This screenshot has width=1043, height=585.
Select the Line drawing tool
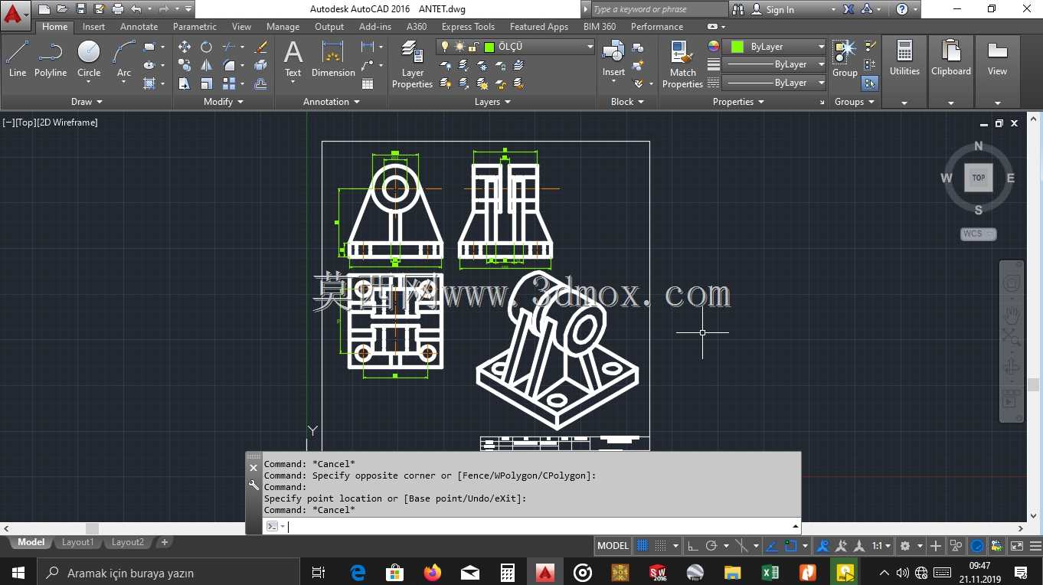point(17,59)
